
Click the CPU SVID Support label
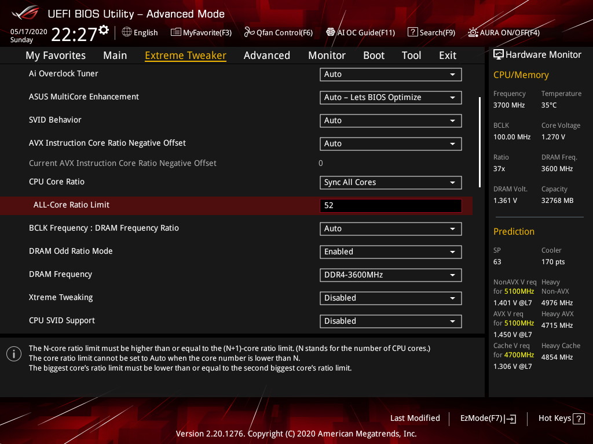coord(62,320)
